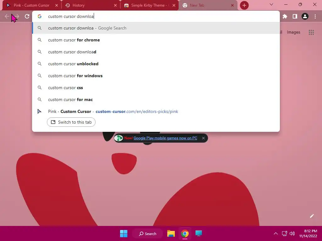Open the network status tray icon

(284, 233)
